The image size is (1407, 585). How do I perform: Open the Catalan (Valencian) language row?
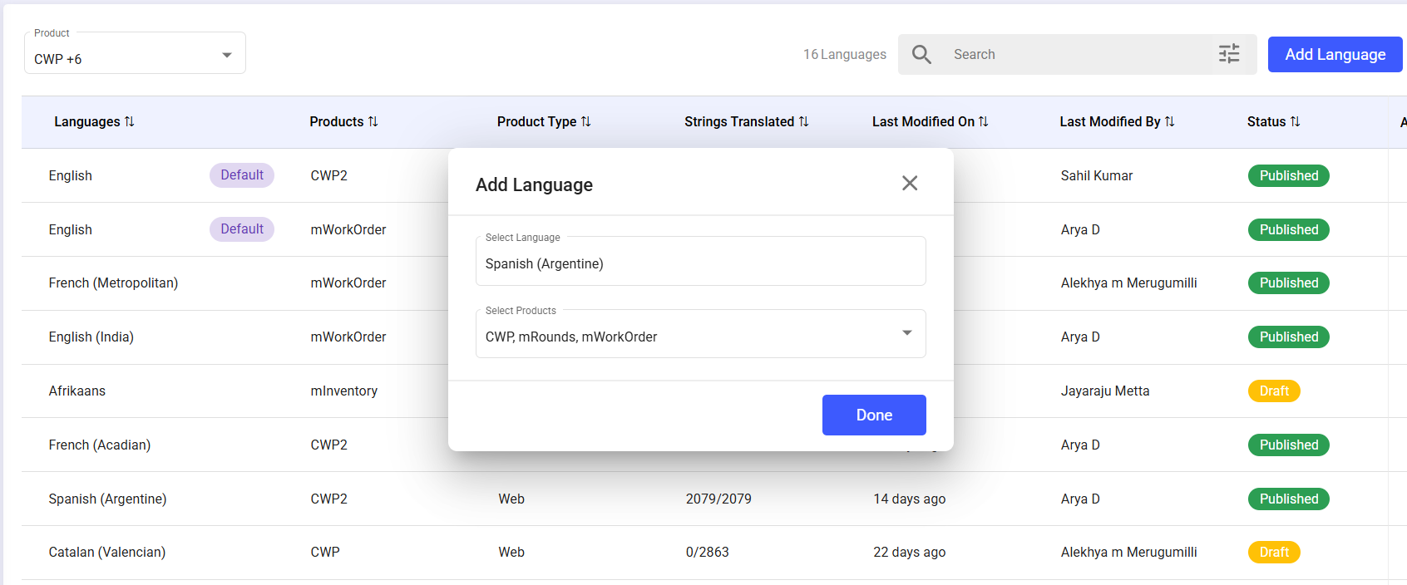[x=107, y=553]
